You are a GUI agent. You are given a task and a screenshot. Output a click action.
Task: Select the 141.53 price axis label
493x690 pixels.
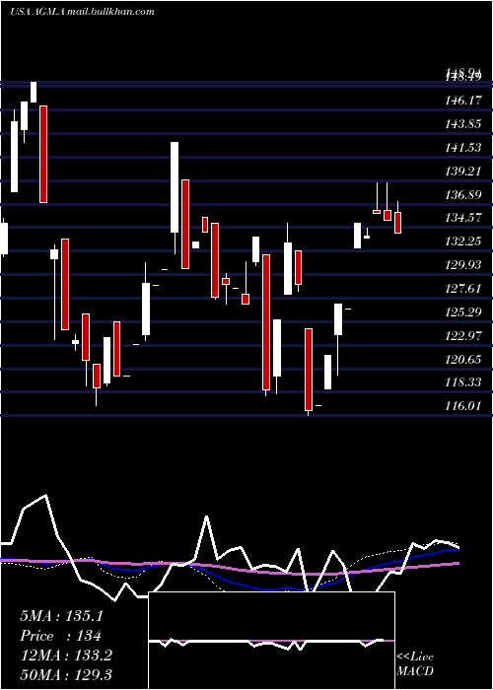pos(462,148)
